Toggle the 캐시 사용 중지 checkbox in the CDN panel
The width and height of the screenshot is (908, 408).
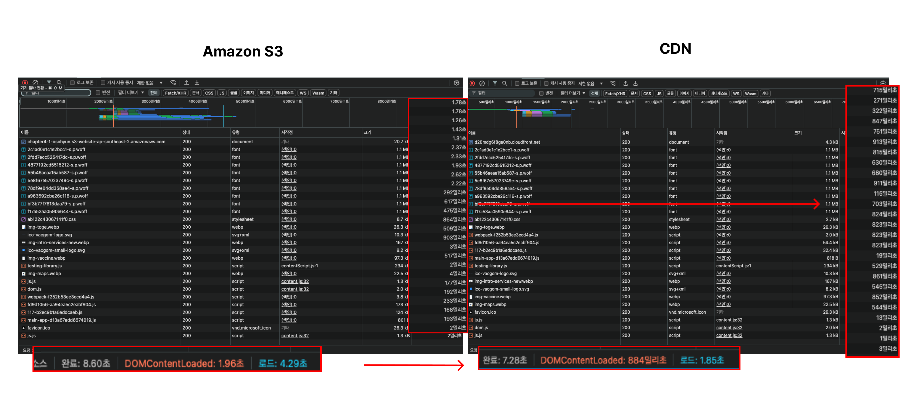[x=546, y=84]
